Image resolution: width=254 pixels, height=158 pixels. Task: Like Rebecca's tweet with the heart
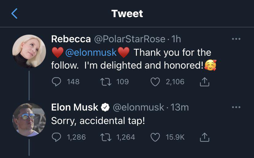tap(156, 82)
